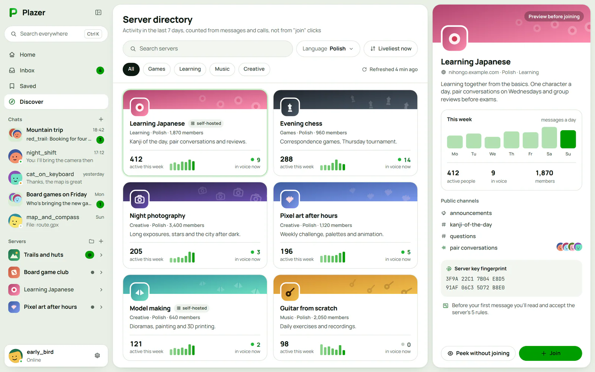Image resolution: width=595 pixels, height=372 pixels.
Task: Filter servers by Learning
Action: coord(190,69)
